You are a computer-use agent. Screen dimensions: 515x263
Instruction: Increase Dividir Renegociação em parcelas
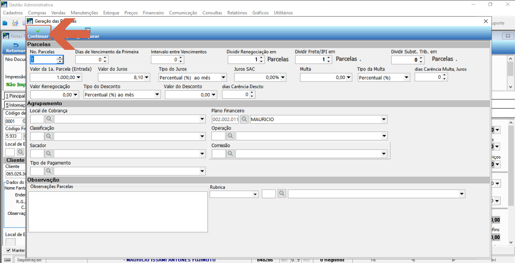coord(262,58)
